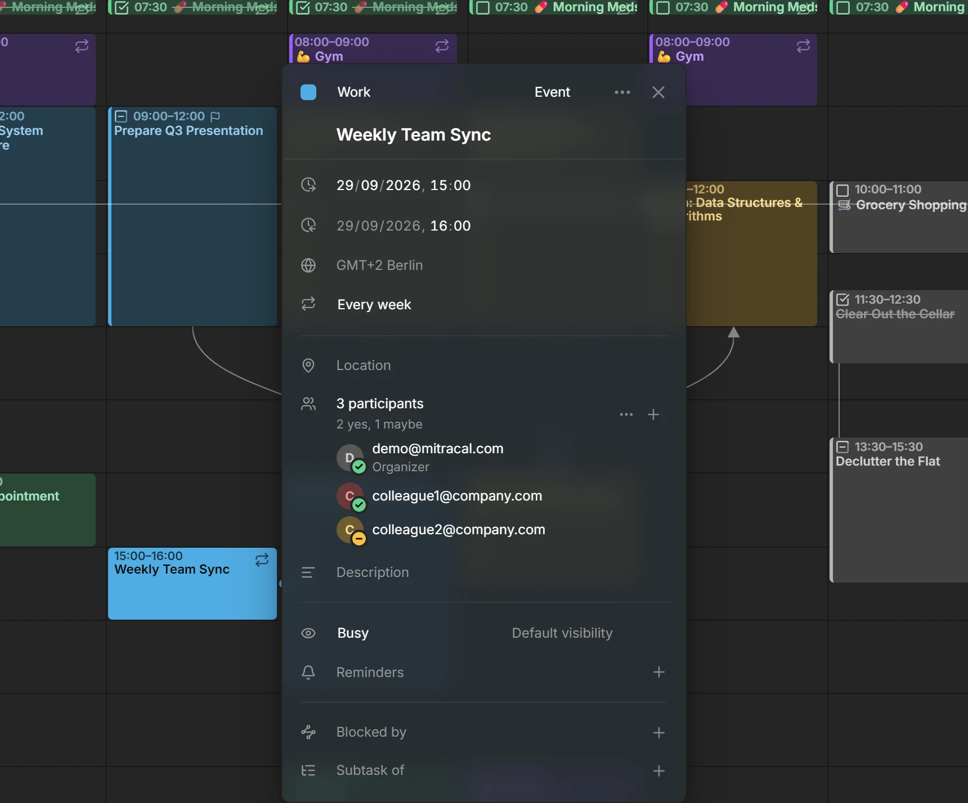Screen dimensions: 968x803
Task: Open the Work calendar selector
Action: 353,92
